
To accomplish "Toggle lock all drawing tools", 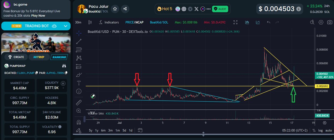I will click(79, 130).
